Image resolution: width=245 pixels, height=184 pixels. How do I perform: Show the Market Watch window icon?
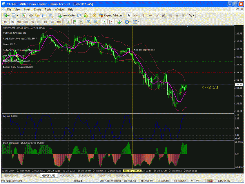click(24, 15)
